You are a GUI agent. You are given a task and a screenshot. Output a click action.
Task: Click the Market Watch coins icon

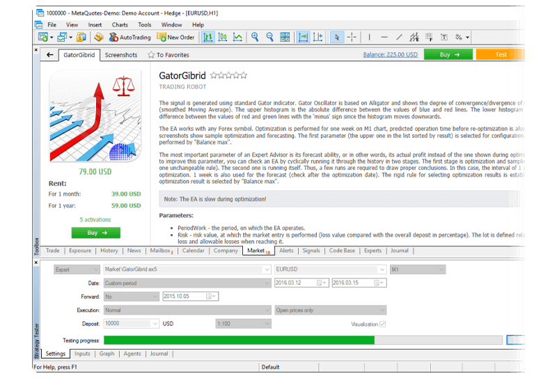click(x=81, y=37)
